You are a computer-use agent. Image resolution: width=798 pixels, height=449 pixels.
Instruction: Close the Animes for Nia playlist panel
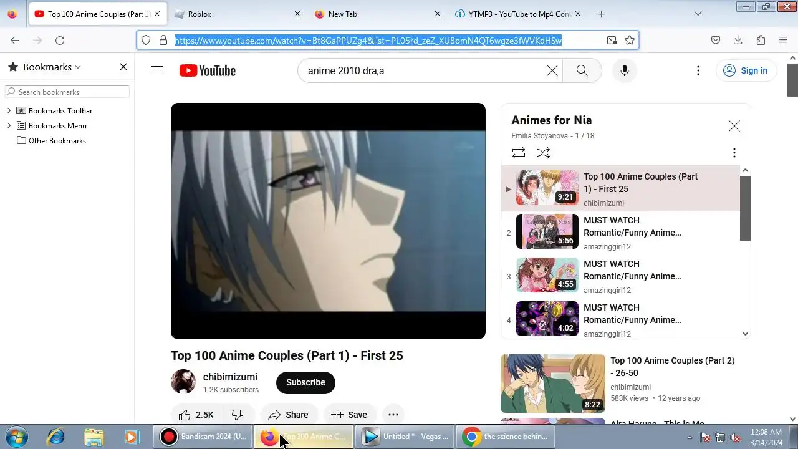[x=734, y=126]
